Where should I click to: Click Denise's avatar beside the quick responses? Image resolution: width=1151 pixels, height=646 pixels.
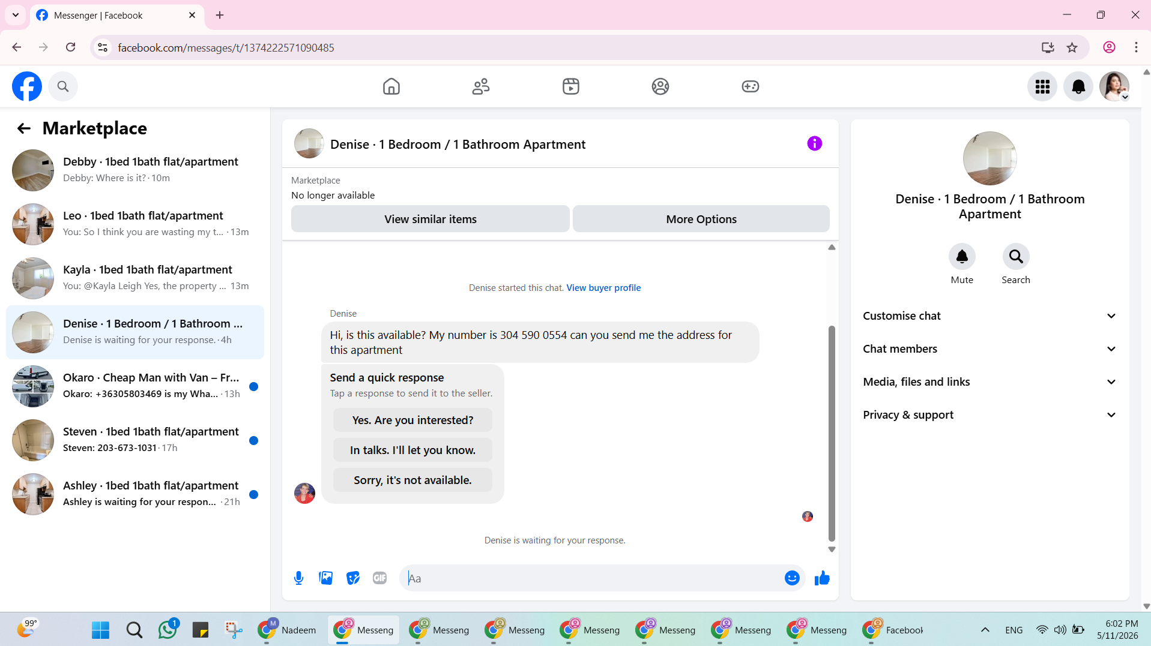click(x=304, y=493)
